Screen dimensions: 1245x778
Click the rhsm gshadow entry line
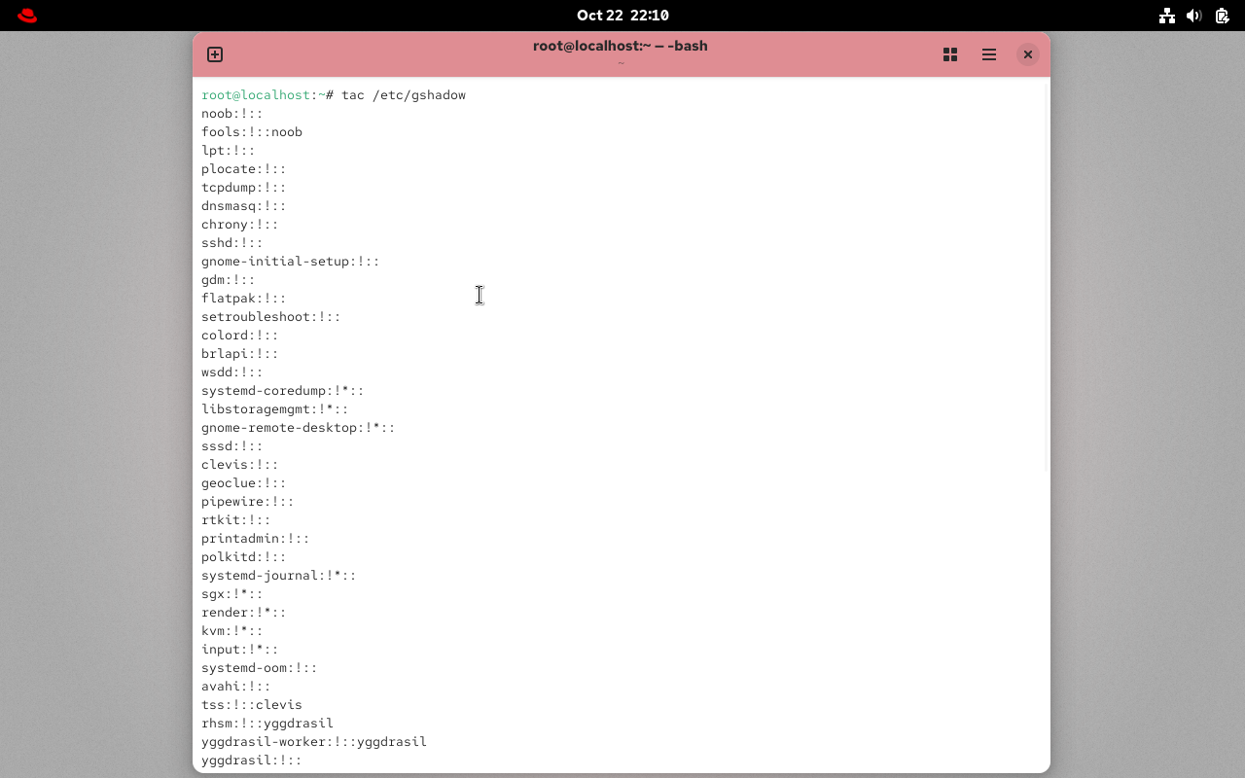(x=267, y=723)
